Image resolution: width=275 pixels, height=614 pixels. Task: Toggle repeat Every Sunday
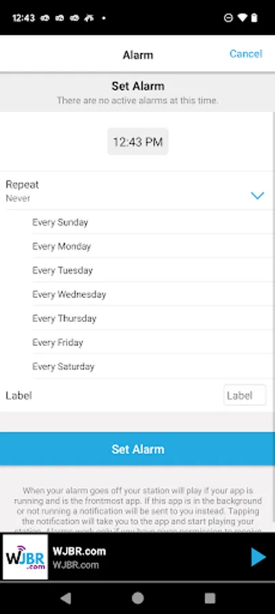point(152,222)
